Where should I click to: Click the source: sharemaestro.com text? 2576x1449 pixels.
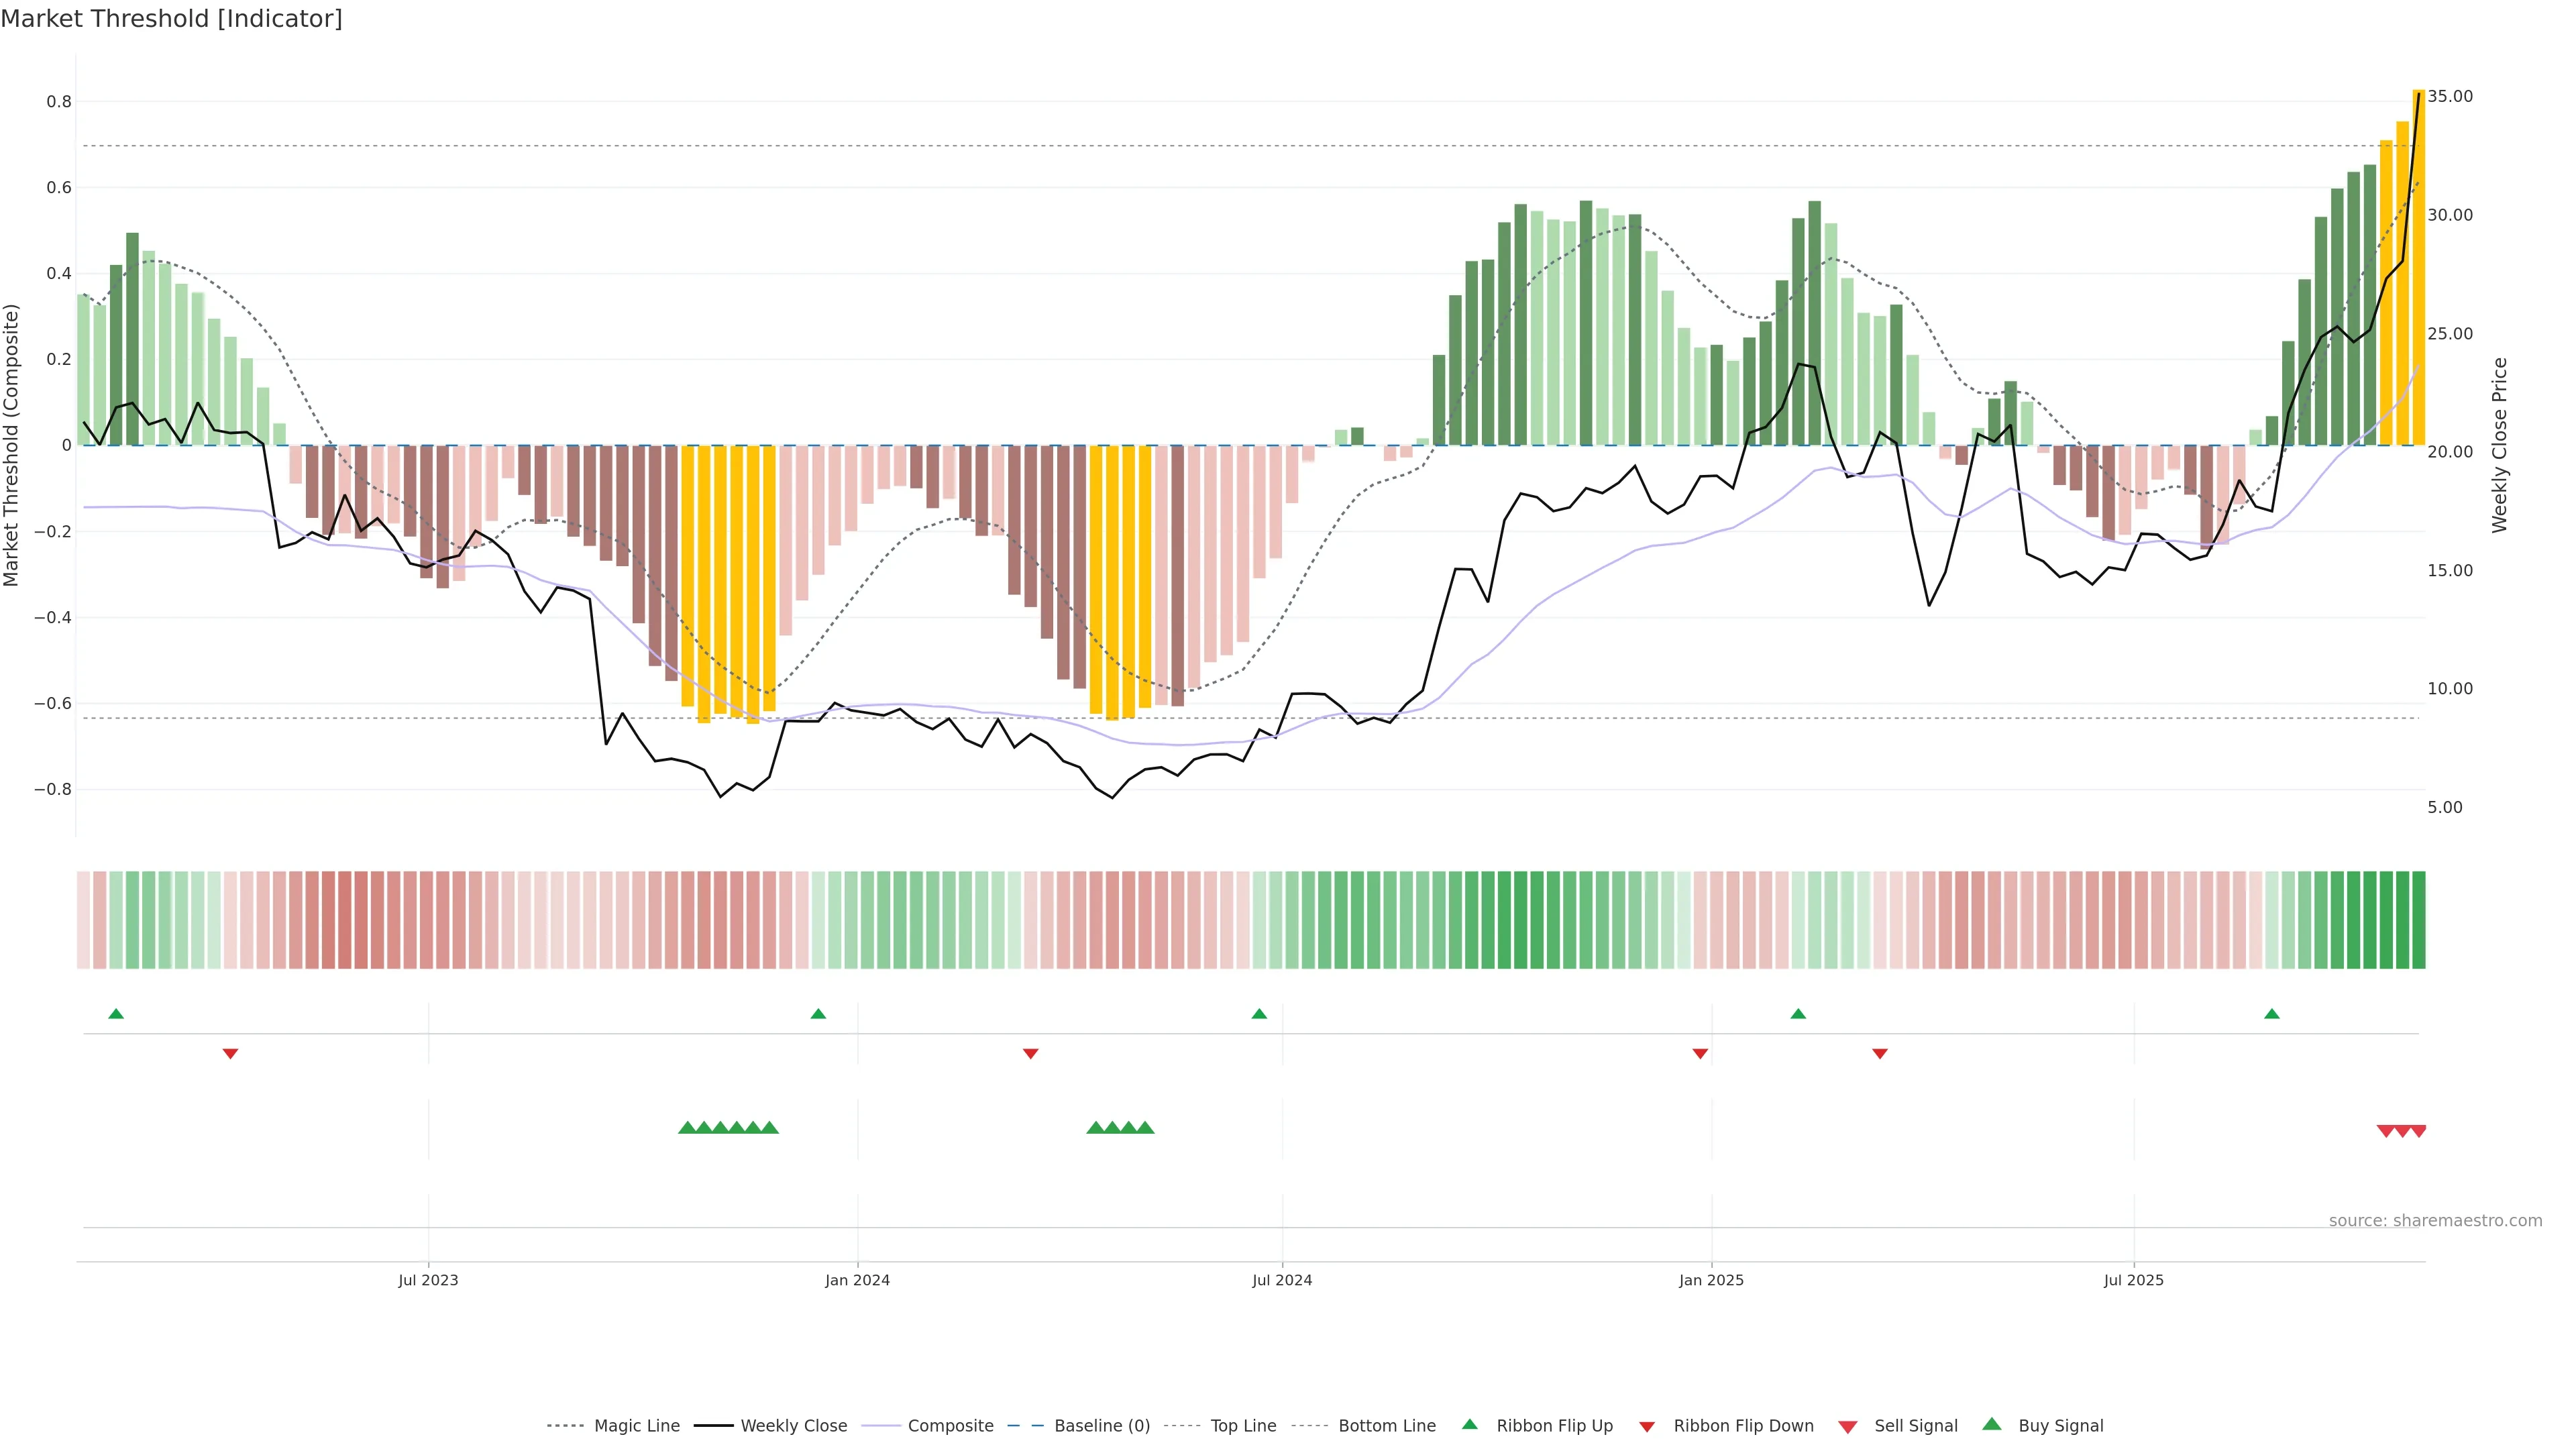click(2435, 1221)
